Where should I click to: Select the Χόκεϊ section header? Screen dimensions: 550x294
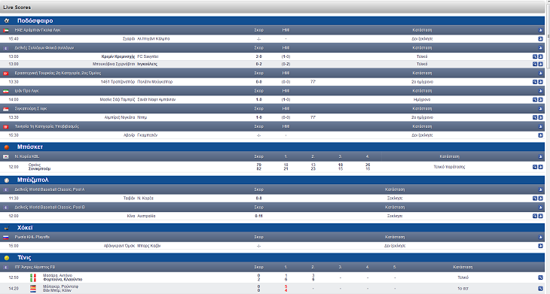(x=272, y=228)
